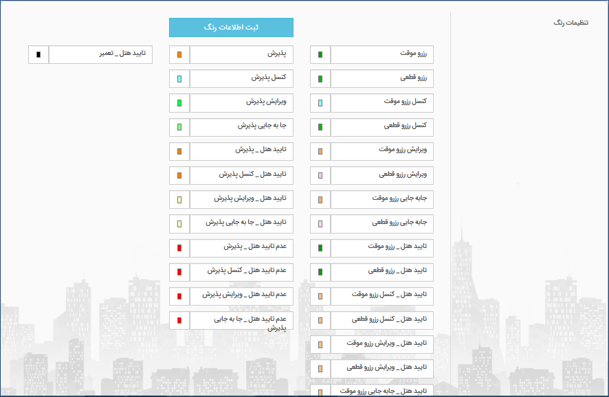This screenshot has width=609, height=397.
Task: Click swatch for تایید هتل _ کنسل رزرو موقت
Action: [x=320, y=296]
